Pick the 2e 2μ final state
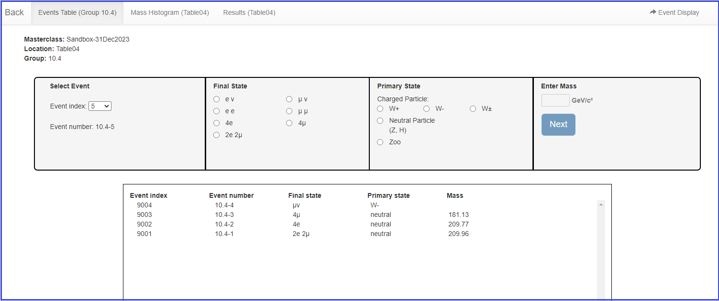 pos(217,135)
